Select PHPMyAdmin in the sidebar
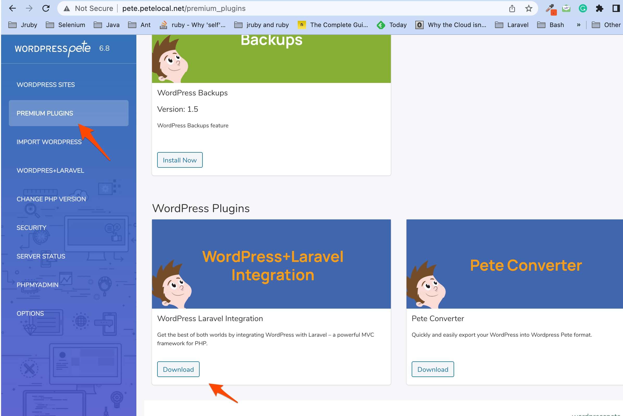This screenshot has height=416, width=623. (x=37, y=285)
